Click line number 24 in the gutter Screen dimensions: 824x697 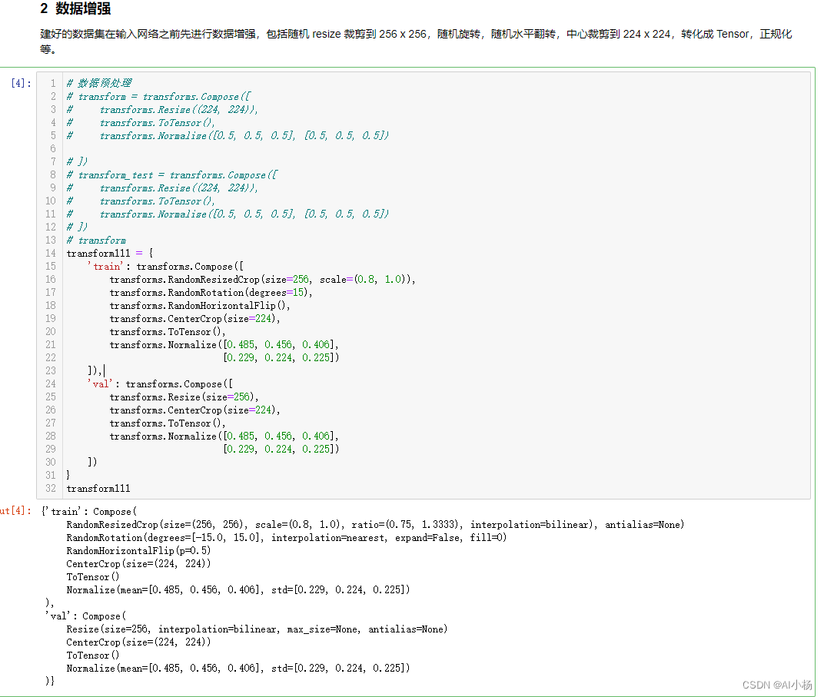point(51,384)
